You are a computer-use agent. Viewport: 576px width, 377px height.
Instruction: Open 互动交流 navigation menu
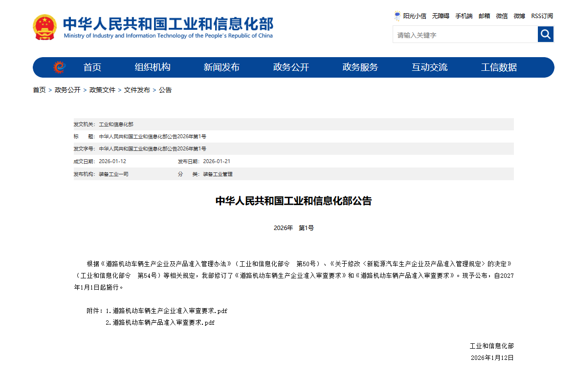[429, 67]
